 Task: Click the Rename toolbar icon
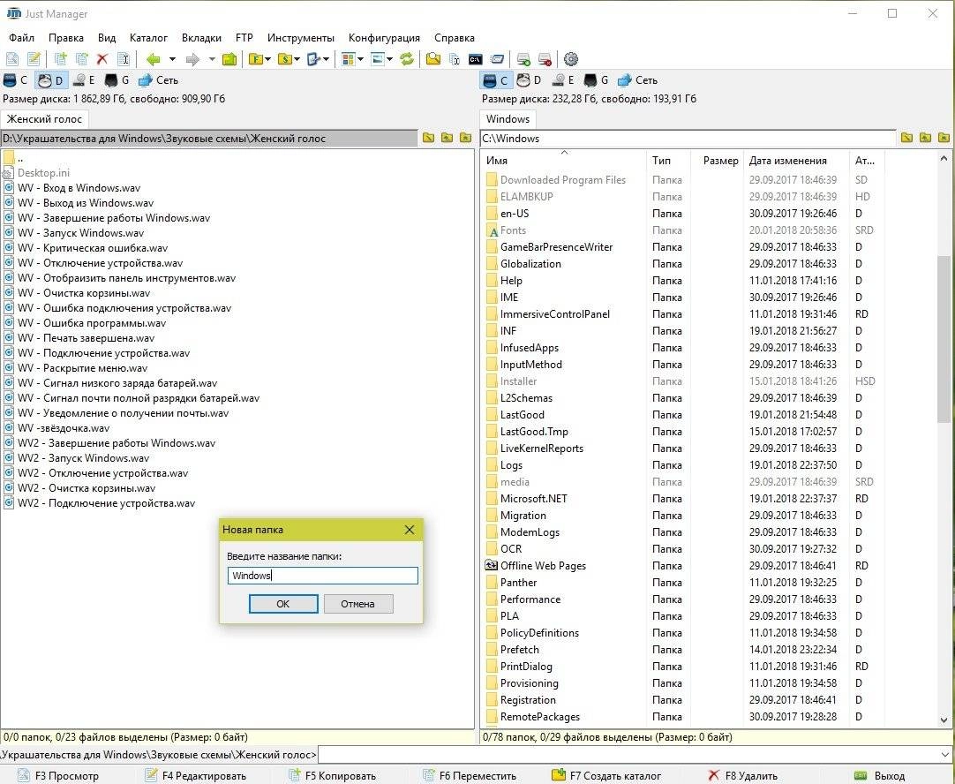(124, 59)
